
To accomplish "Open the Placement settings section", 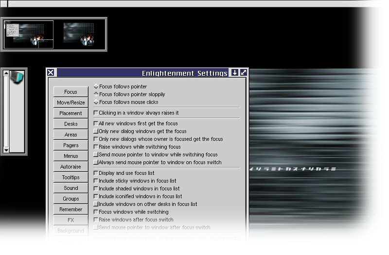I will (71, 113).
